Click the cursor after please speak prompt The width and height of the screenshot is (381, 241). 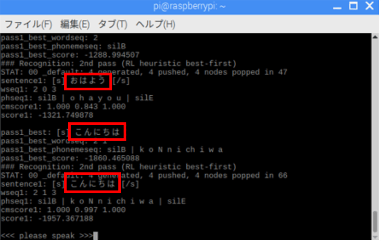click(x=96, y=236)
